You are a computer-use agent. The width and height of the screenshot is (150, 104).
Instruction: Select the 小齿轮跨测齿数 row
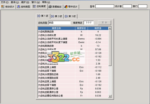click(73, 32)
